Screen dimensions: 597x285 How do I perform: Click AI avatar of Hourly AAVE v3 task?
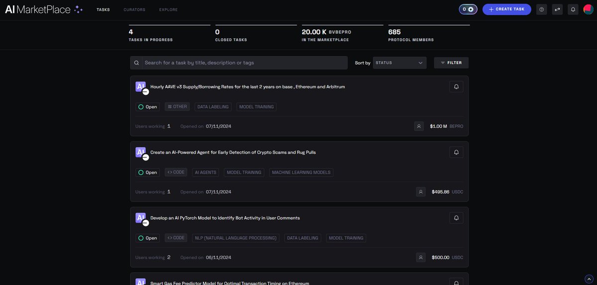141,87
